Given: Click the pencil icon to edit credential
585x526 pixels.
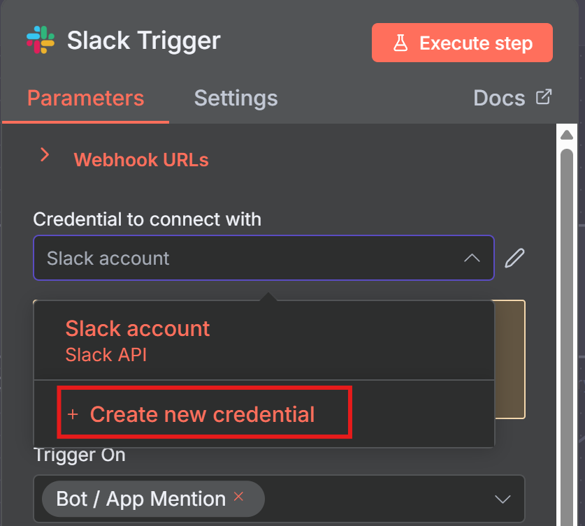Looking at the screenshot, I should pos(514,258).
